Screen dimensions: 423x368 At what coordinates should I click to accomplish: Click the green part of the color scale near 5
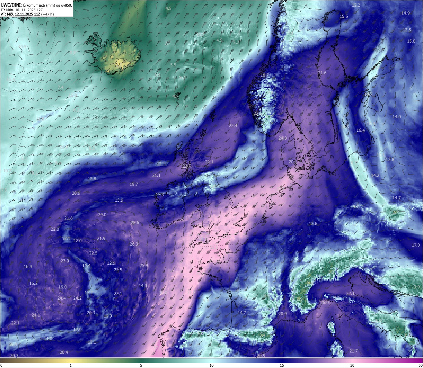pos(141,360)
